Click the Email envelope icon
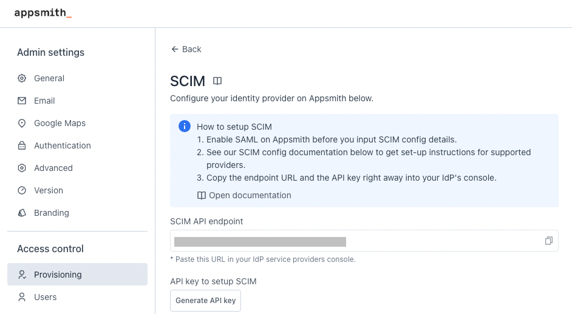The width and height of the screenshot is (572, 314). (22, 101)
